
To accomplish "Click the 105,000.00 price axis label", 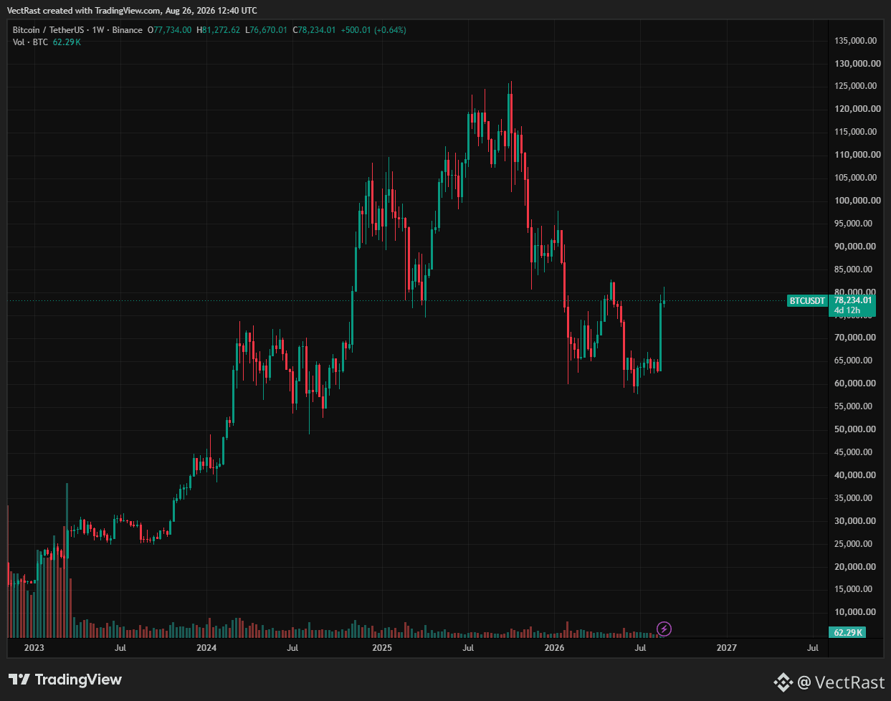I will click(856, 178).
